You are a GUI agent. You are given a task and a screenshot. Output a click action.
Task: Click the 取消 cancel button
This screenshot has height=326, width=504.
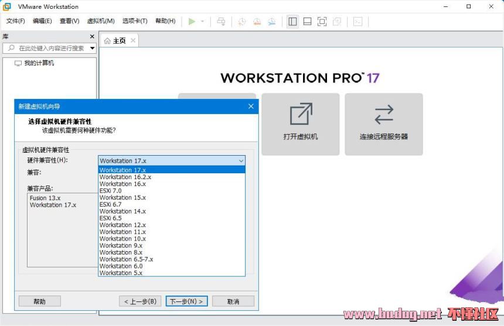point(233,301)
